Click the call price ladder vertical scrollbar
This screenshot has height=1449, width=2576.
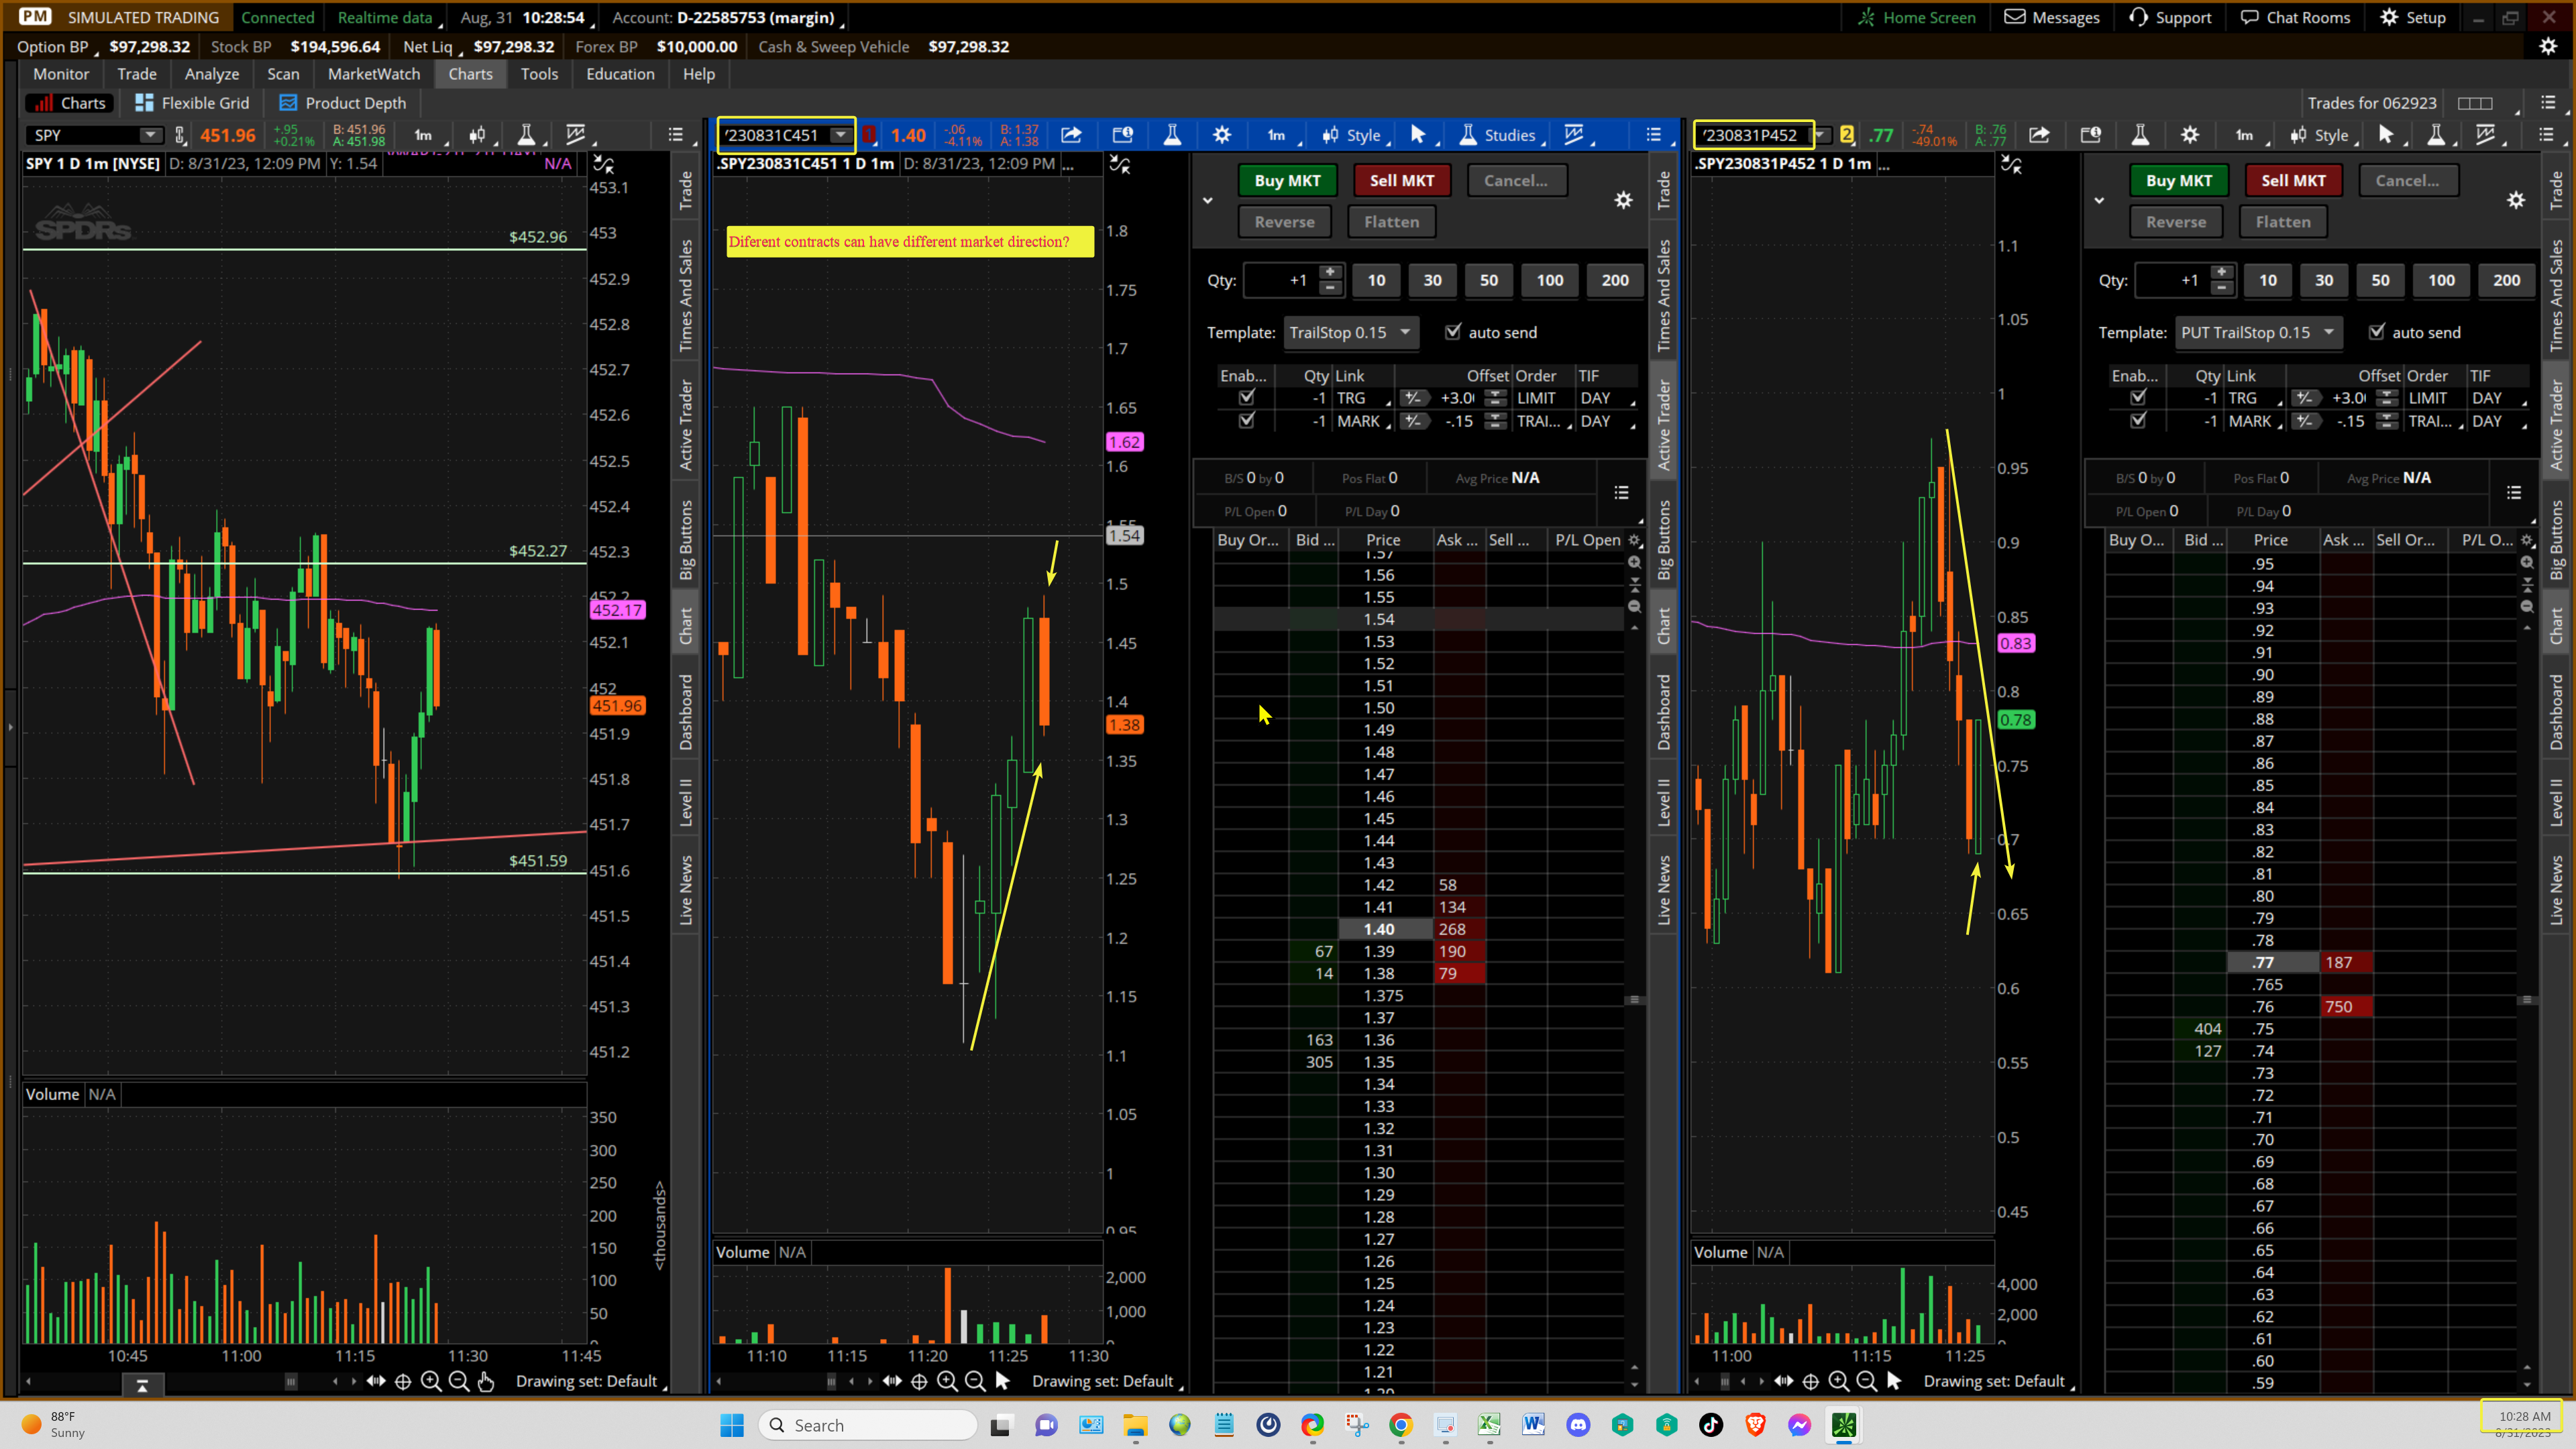(x=1635, y=999)
